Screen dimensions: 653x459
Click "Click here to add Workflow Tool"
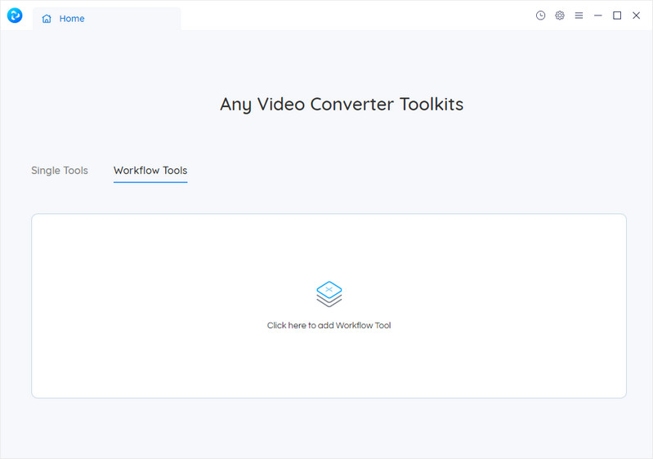tap(329, 325)
